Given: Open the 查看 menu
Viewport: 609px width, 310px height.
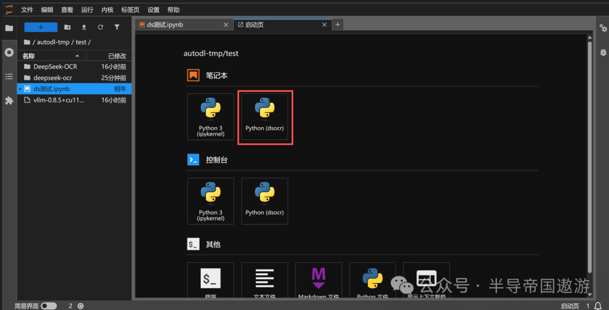Looking at the screenshot, I should pyautogui.click(x=67, y=10).
